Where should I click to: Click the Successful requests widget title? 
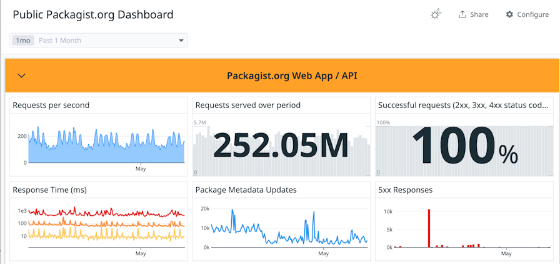[465, 105]
